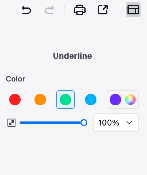Expand the opacity percentage chevron arrow

click(x=129, y=123)
